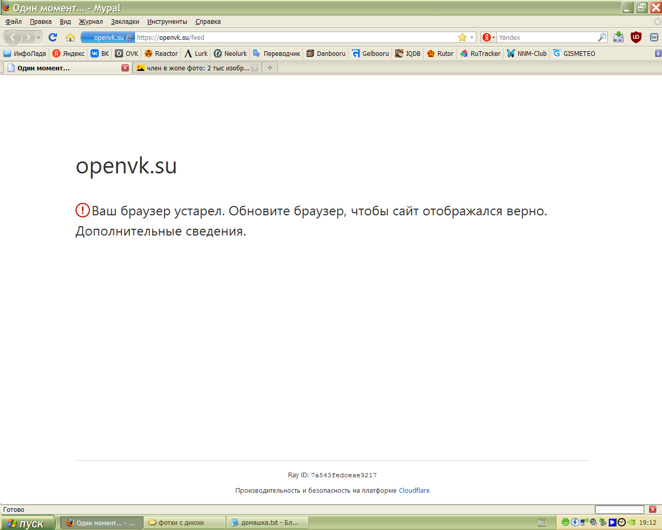Open the Инструменты menu
Image resolution: width=662 pixels, height=530 pixels.
point(167,22)
